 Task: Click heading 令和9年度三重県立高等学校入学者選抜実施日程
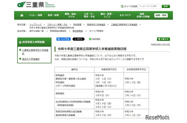[x=92, y=49]
